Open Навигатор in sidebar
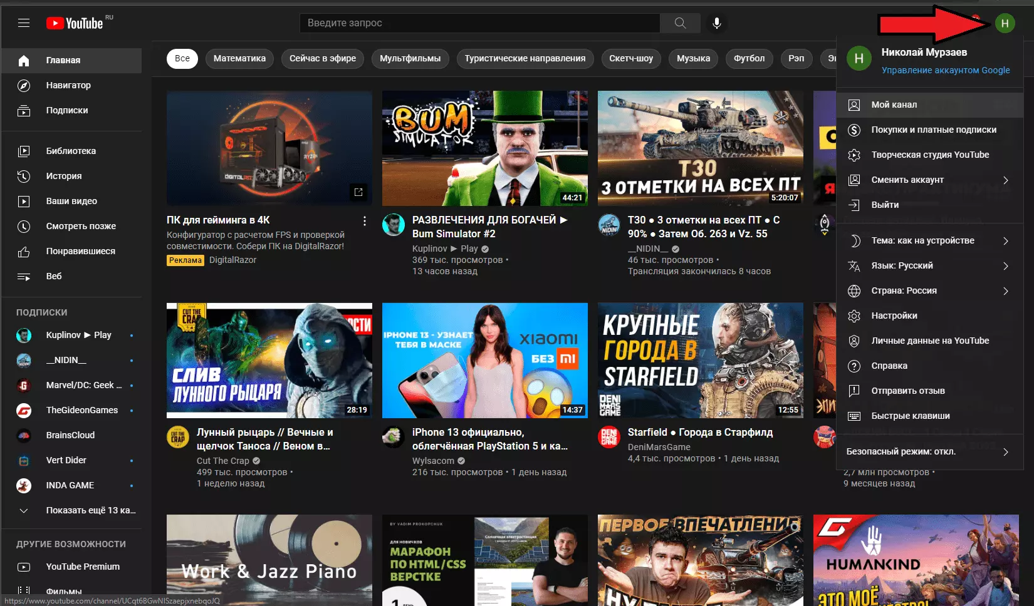This screenshot has width=1034, height=606. [x=71, y=85]
